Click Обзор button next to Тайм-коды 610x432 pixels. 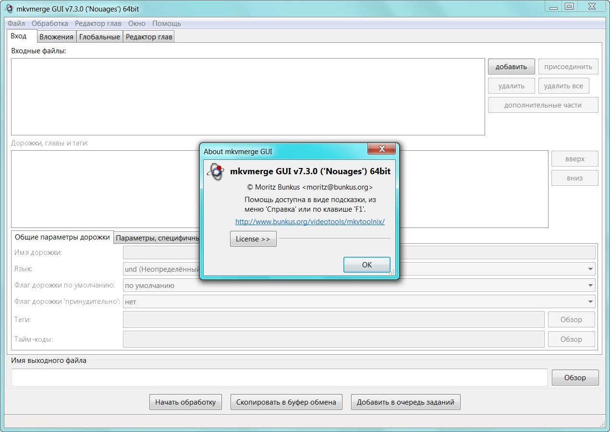click(571, 339)
